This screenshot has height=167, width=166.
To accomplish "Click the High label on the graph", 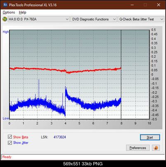I will 6,32.
